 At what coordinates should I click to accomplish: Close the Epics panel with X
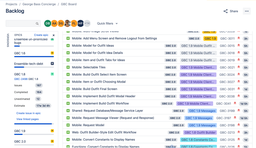point(53,35)
